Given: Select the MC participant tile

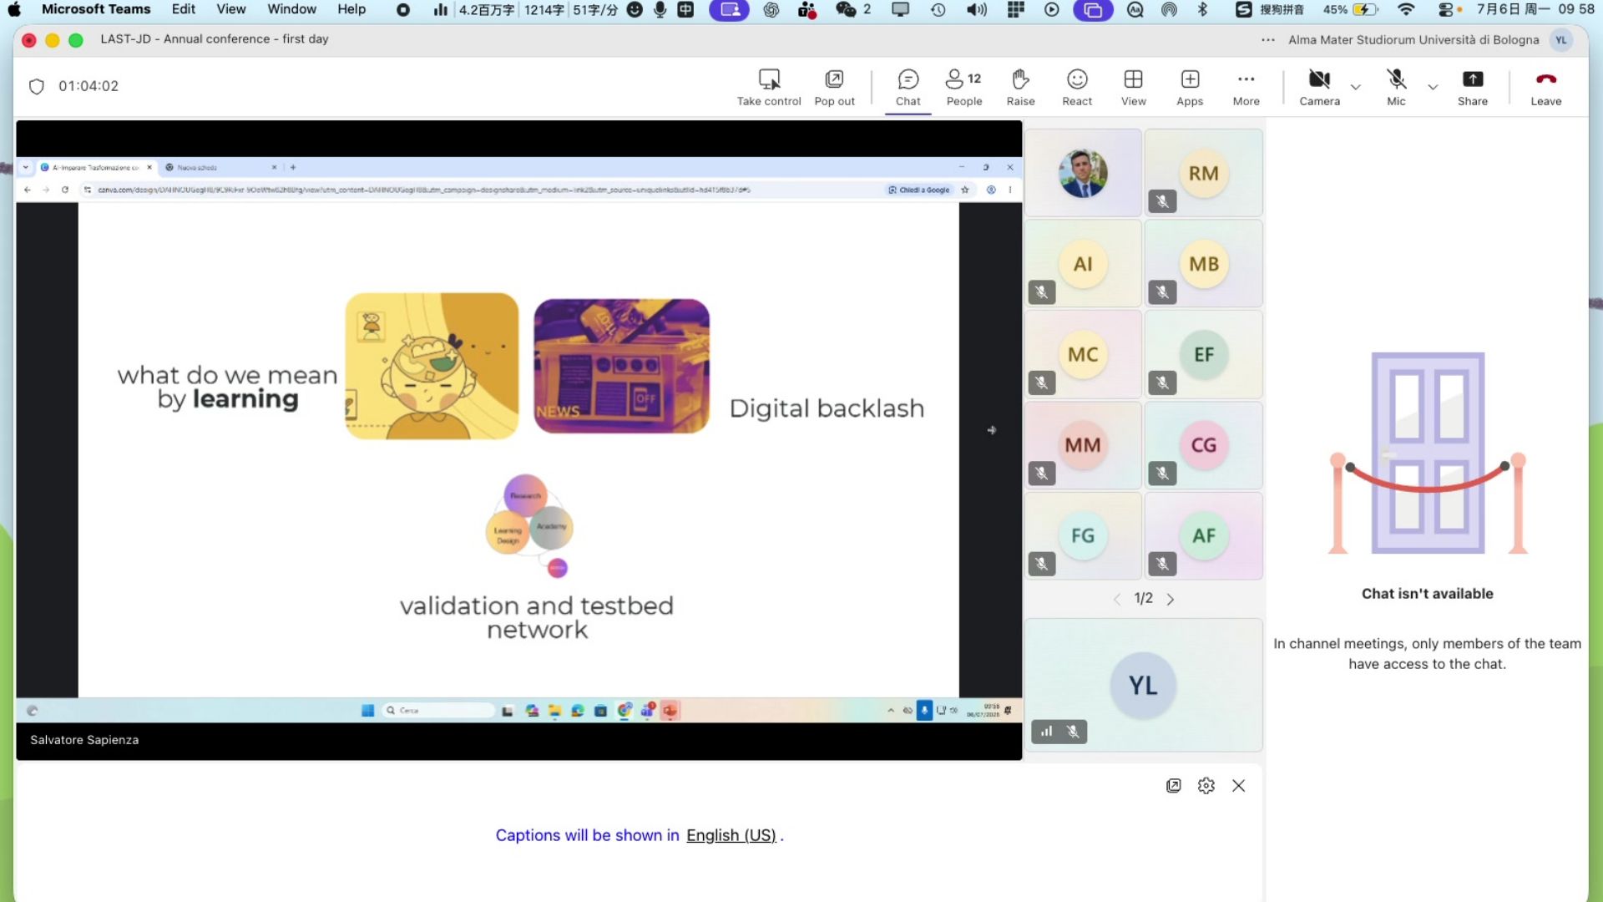Looking at the screenshot, I should tap(1083, 354).
